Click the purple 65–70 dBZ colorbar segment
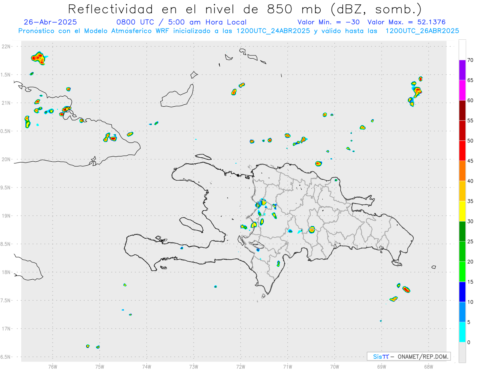 click(462, 70)
